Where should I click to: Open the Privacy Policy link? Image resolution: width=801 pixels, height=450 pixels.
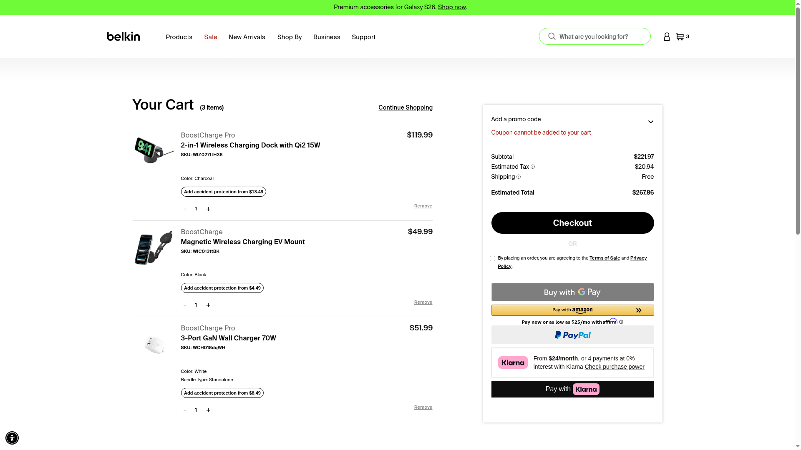[x=572, y=262]
